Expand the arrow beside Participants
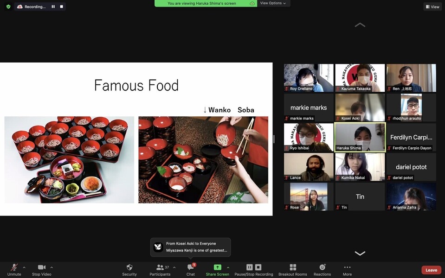The image size is (445, 278). click(174, 267)
